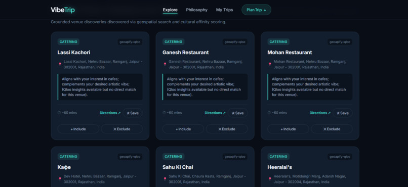
Task: Save the Lassi Kachori venue
Action: [133, 113]
